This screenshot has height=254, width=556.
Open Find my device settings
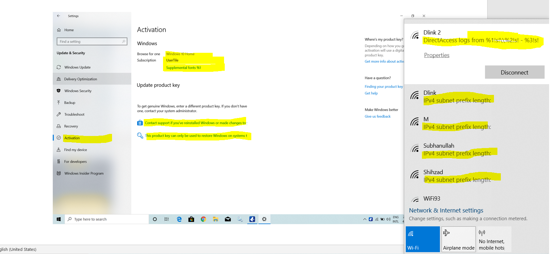pos(75,150)
